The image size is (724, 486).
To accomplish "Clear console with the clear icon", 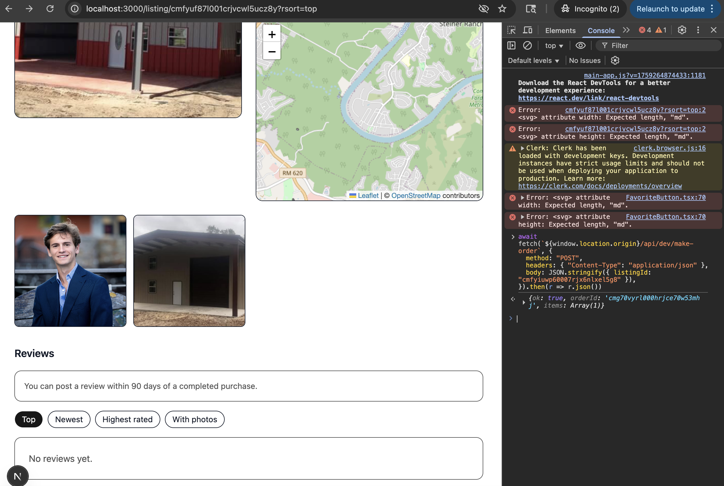I will click(527, 46).
